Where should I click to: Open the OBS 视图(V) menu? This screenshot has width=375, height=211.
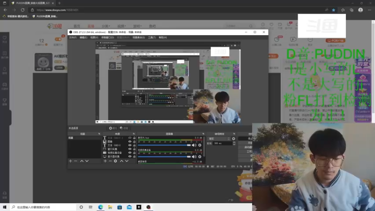point(94,38)
